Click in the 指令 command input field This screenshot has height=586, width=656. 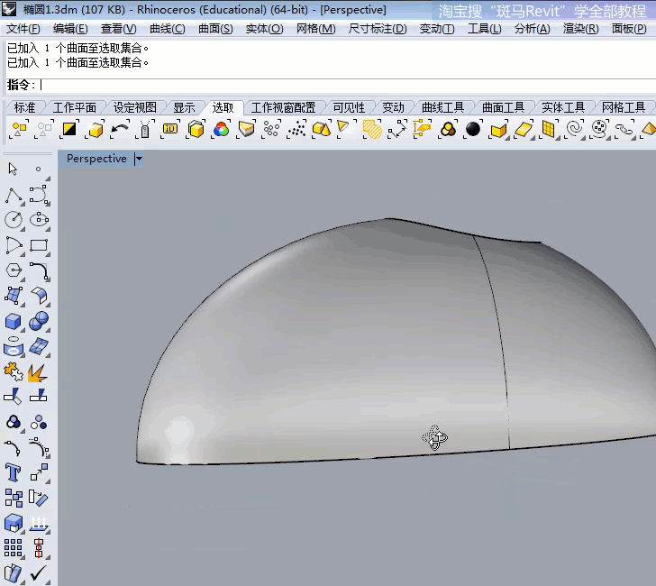click(347, 86)
